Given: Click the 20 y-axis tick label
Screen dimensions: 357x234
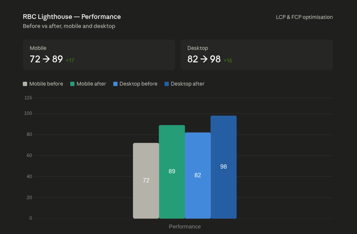Looking at the screenshot, I should click(x=29, y=197).
